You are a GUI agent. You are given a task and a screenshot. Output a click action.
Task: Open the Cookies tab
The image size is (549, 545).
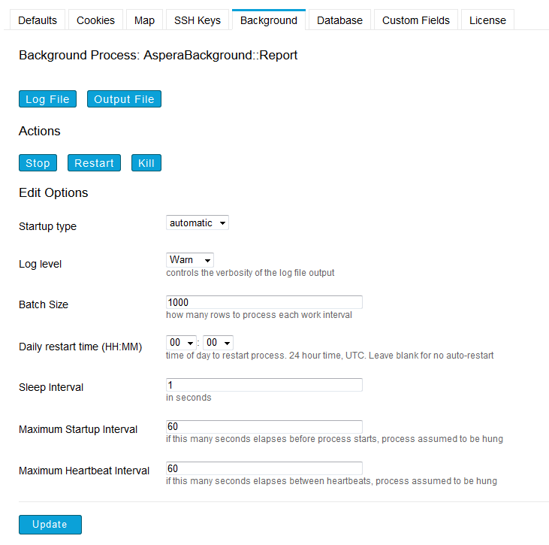tap(95, 20)
